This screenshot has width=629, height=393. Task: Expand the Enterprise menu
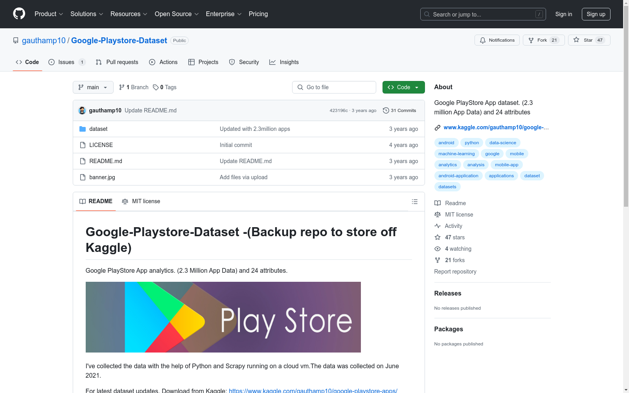pos(224,14)
